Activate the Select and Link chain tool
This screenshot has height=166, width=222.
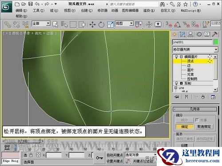point(8,24)
